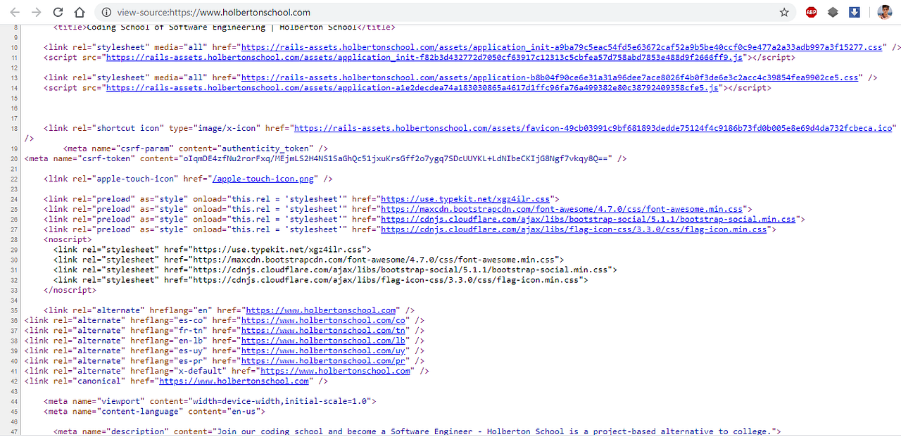Click the forward navigation arrow
The height and width of the screenshot is (437, 901).
(35, 12)
